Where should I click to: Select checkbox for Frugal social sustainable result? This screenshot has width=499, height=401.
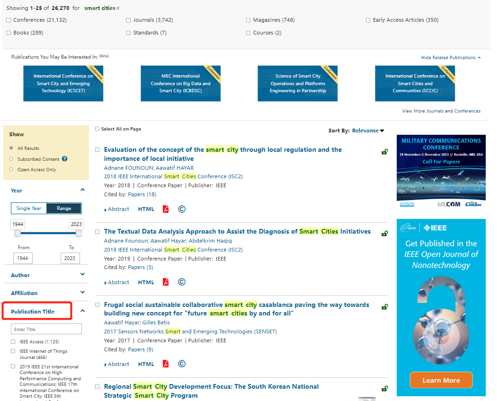[98, 305]
